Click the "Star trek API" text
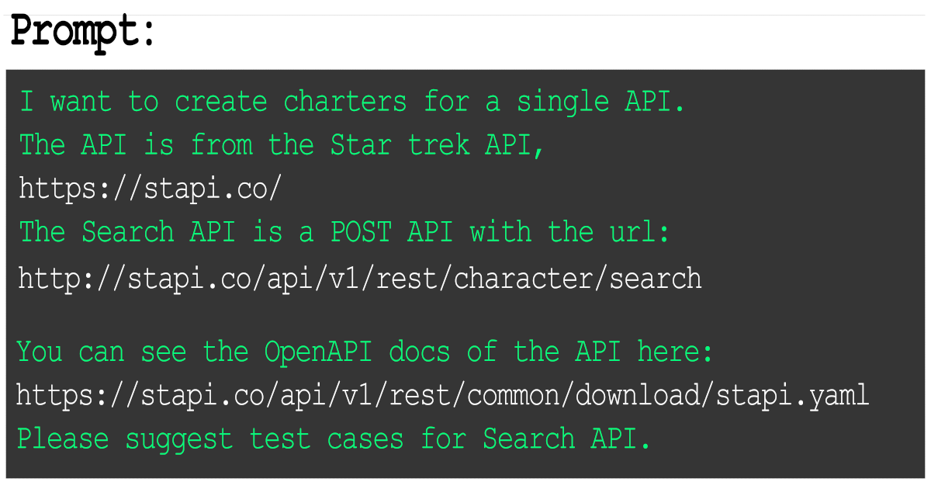The height and width of the screenshot is (489, 931). coord(438,145)
